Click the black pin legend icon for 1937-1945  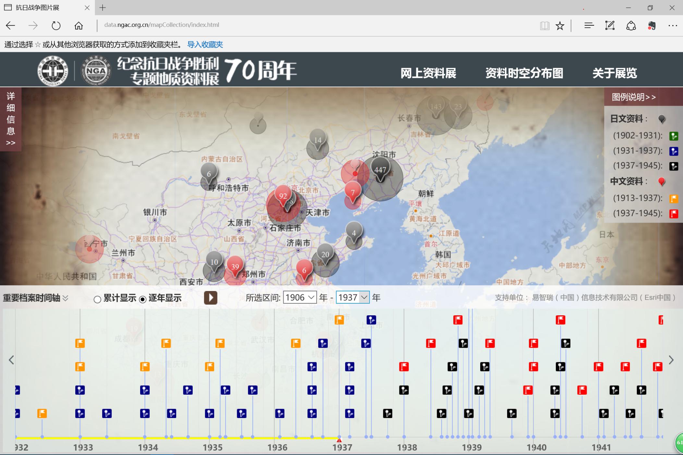click(x=673, y=166)
